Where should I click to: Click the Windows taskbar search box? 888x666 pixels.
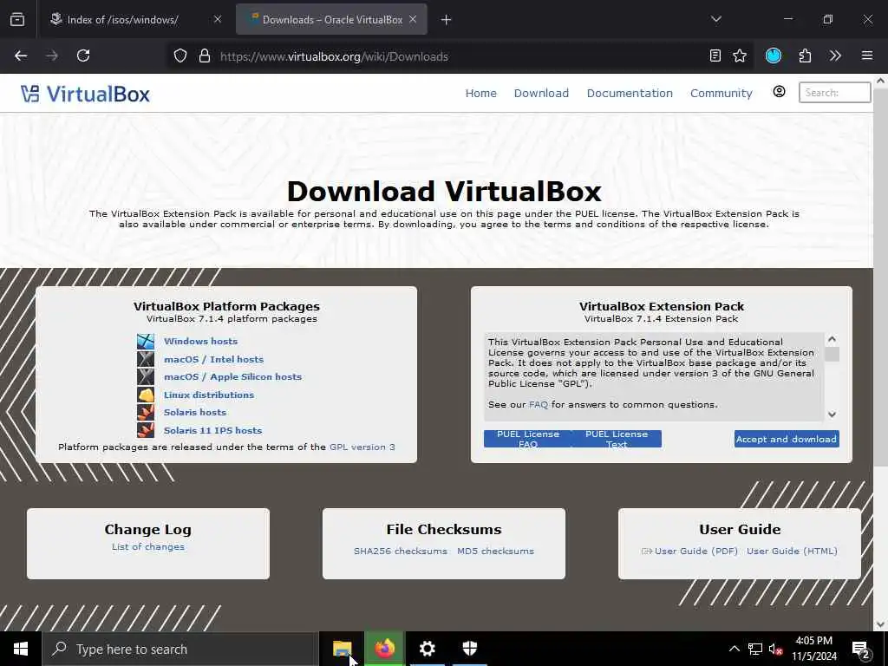(180, 649)
